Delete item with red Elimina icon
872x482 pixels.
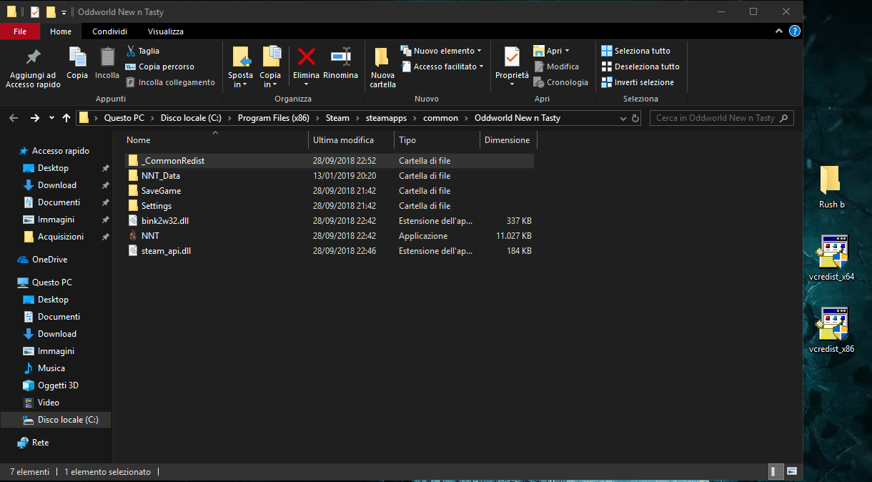point(307,69)
